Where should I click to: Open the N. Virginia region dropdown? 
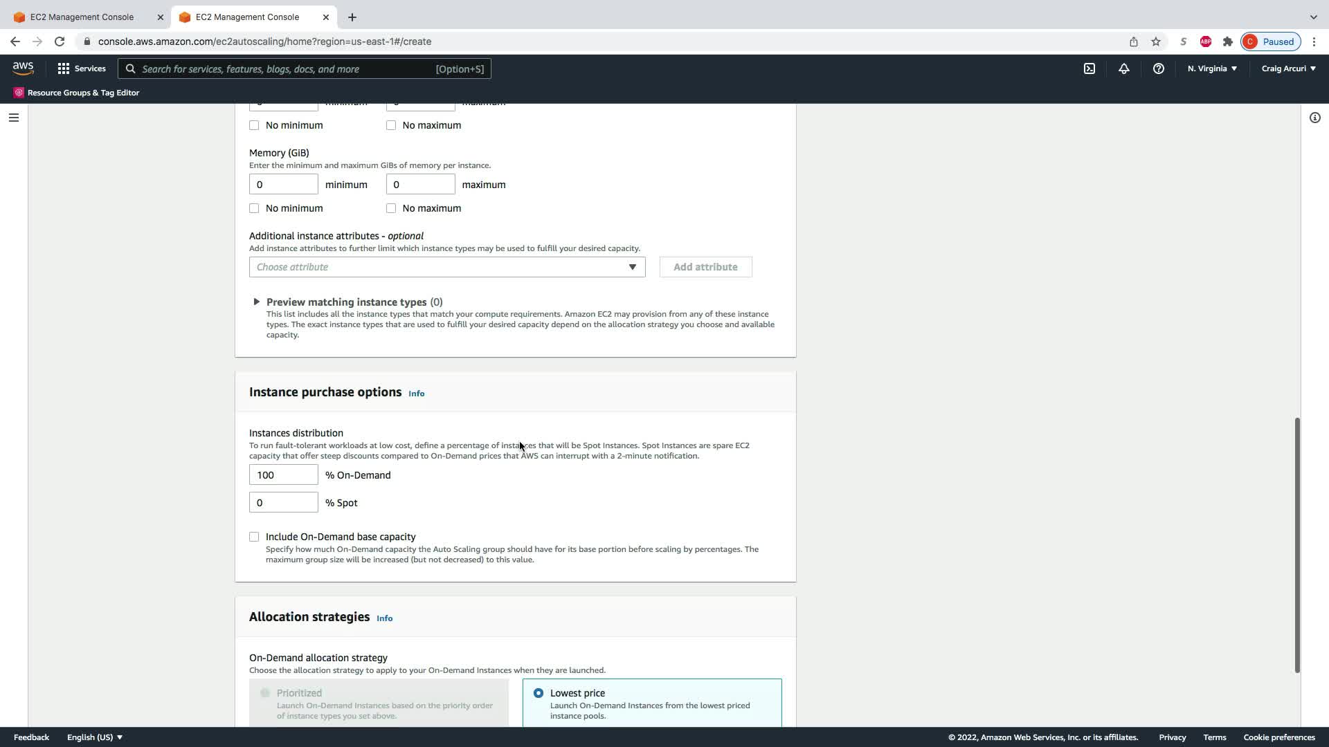click(1212, 68)
